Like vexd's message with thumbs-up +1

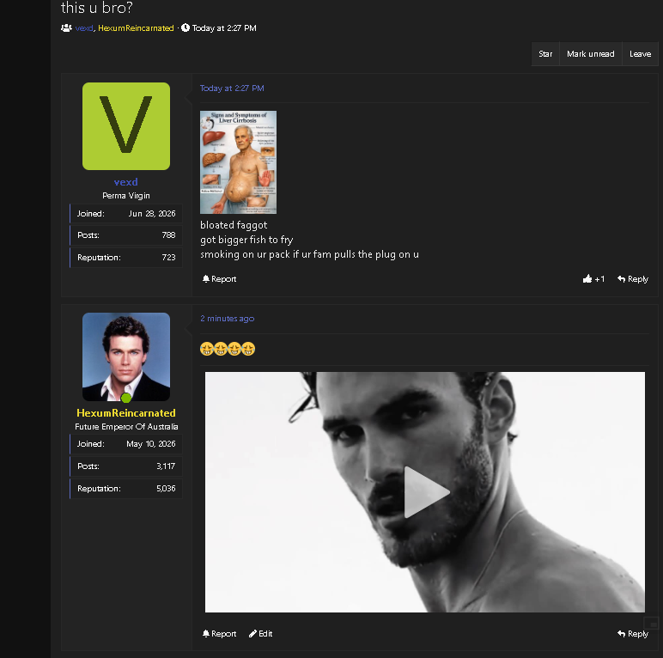tap(593, 278)
